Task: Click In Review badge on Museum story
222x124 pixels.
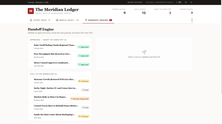Action: point(83,81)
